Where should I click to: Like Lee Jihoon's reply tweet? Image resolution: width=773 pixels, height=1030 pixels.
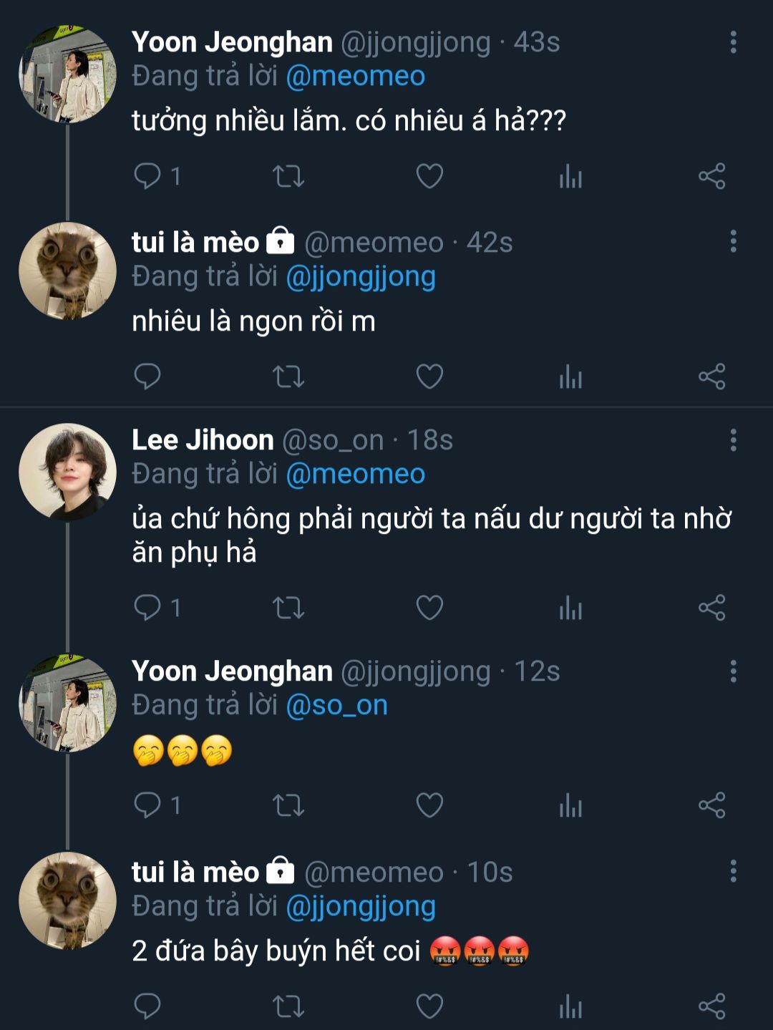pos(429,608)
